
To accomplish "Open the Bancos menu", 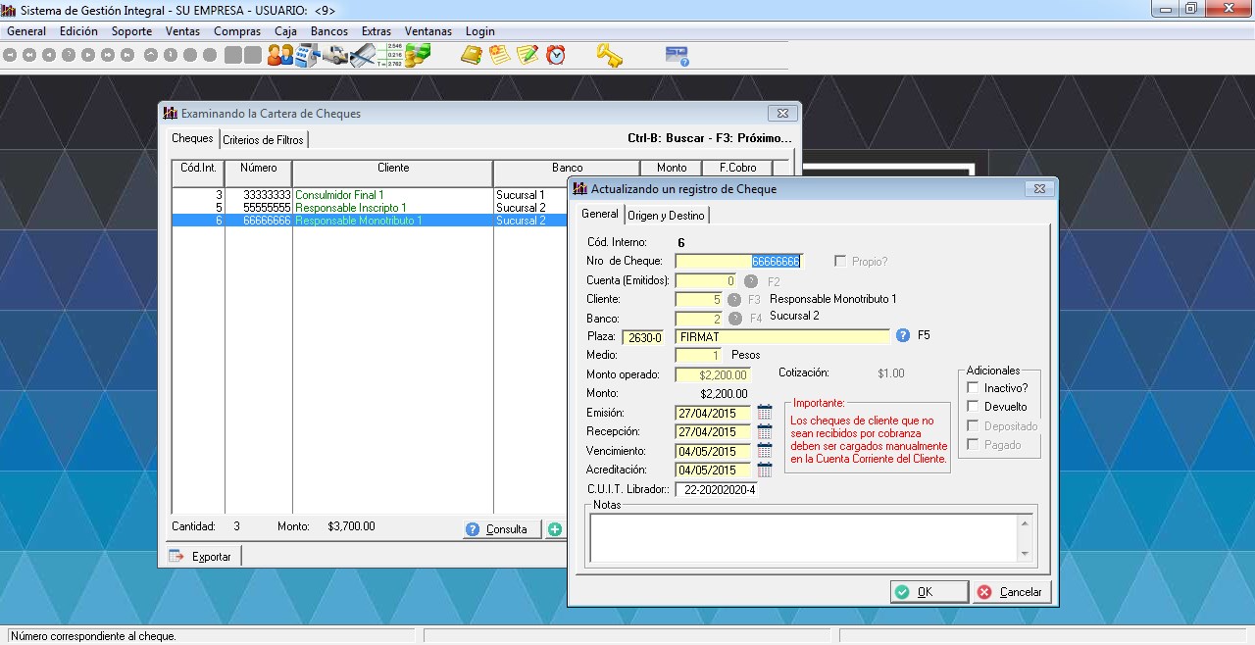I will (328, 31).
